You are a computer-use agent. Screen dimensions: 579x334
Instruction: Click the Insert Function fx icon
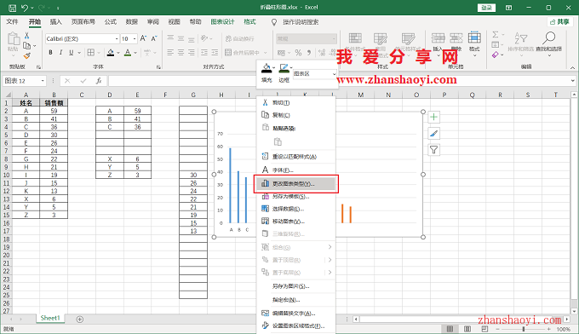pos(99,81)
